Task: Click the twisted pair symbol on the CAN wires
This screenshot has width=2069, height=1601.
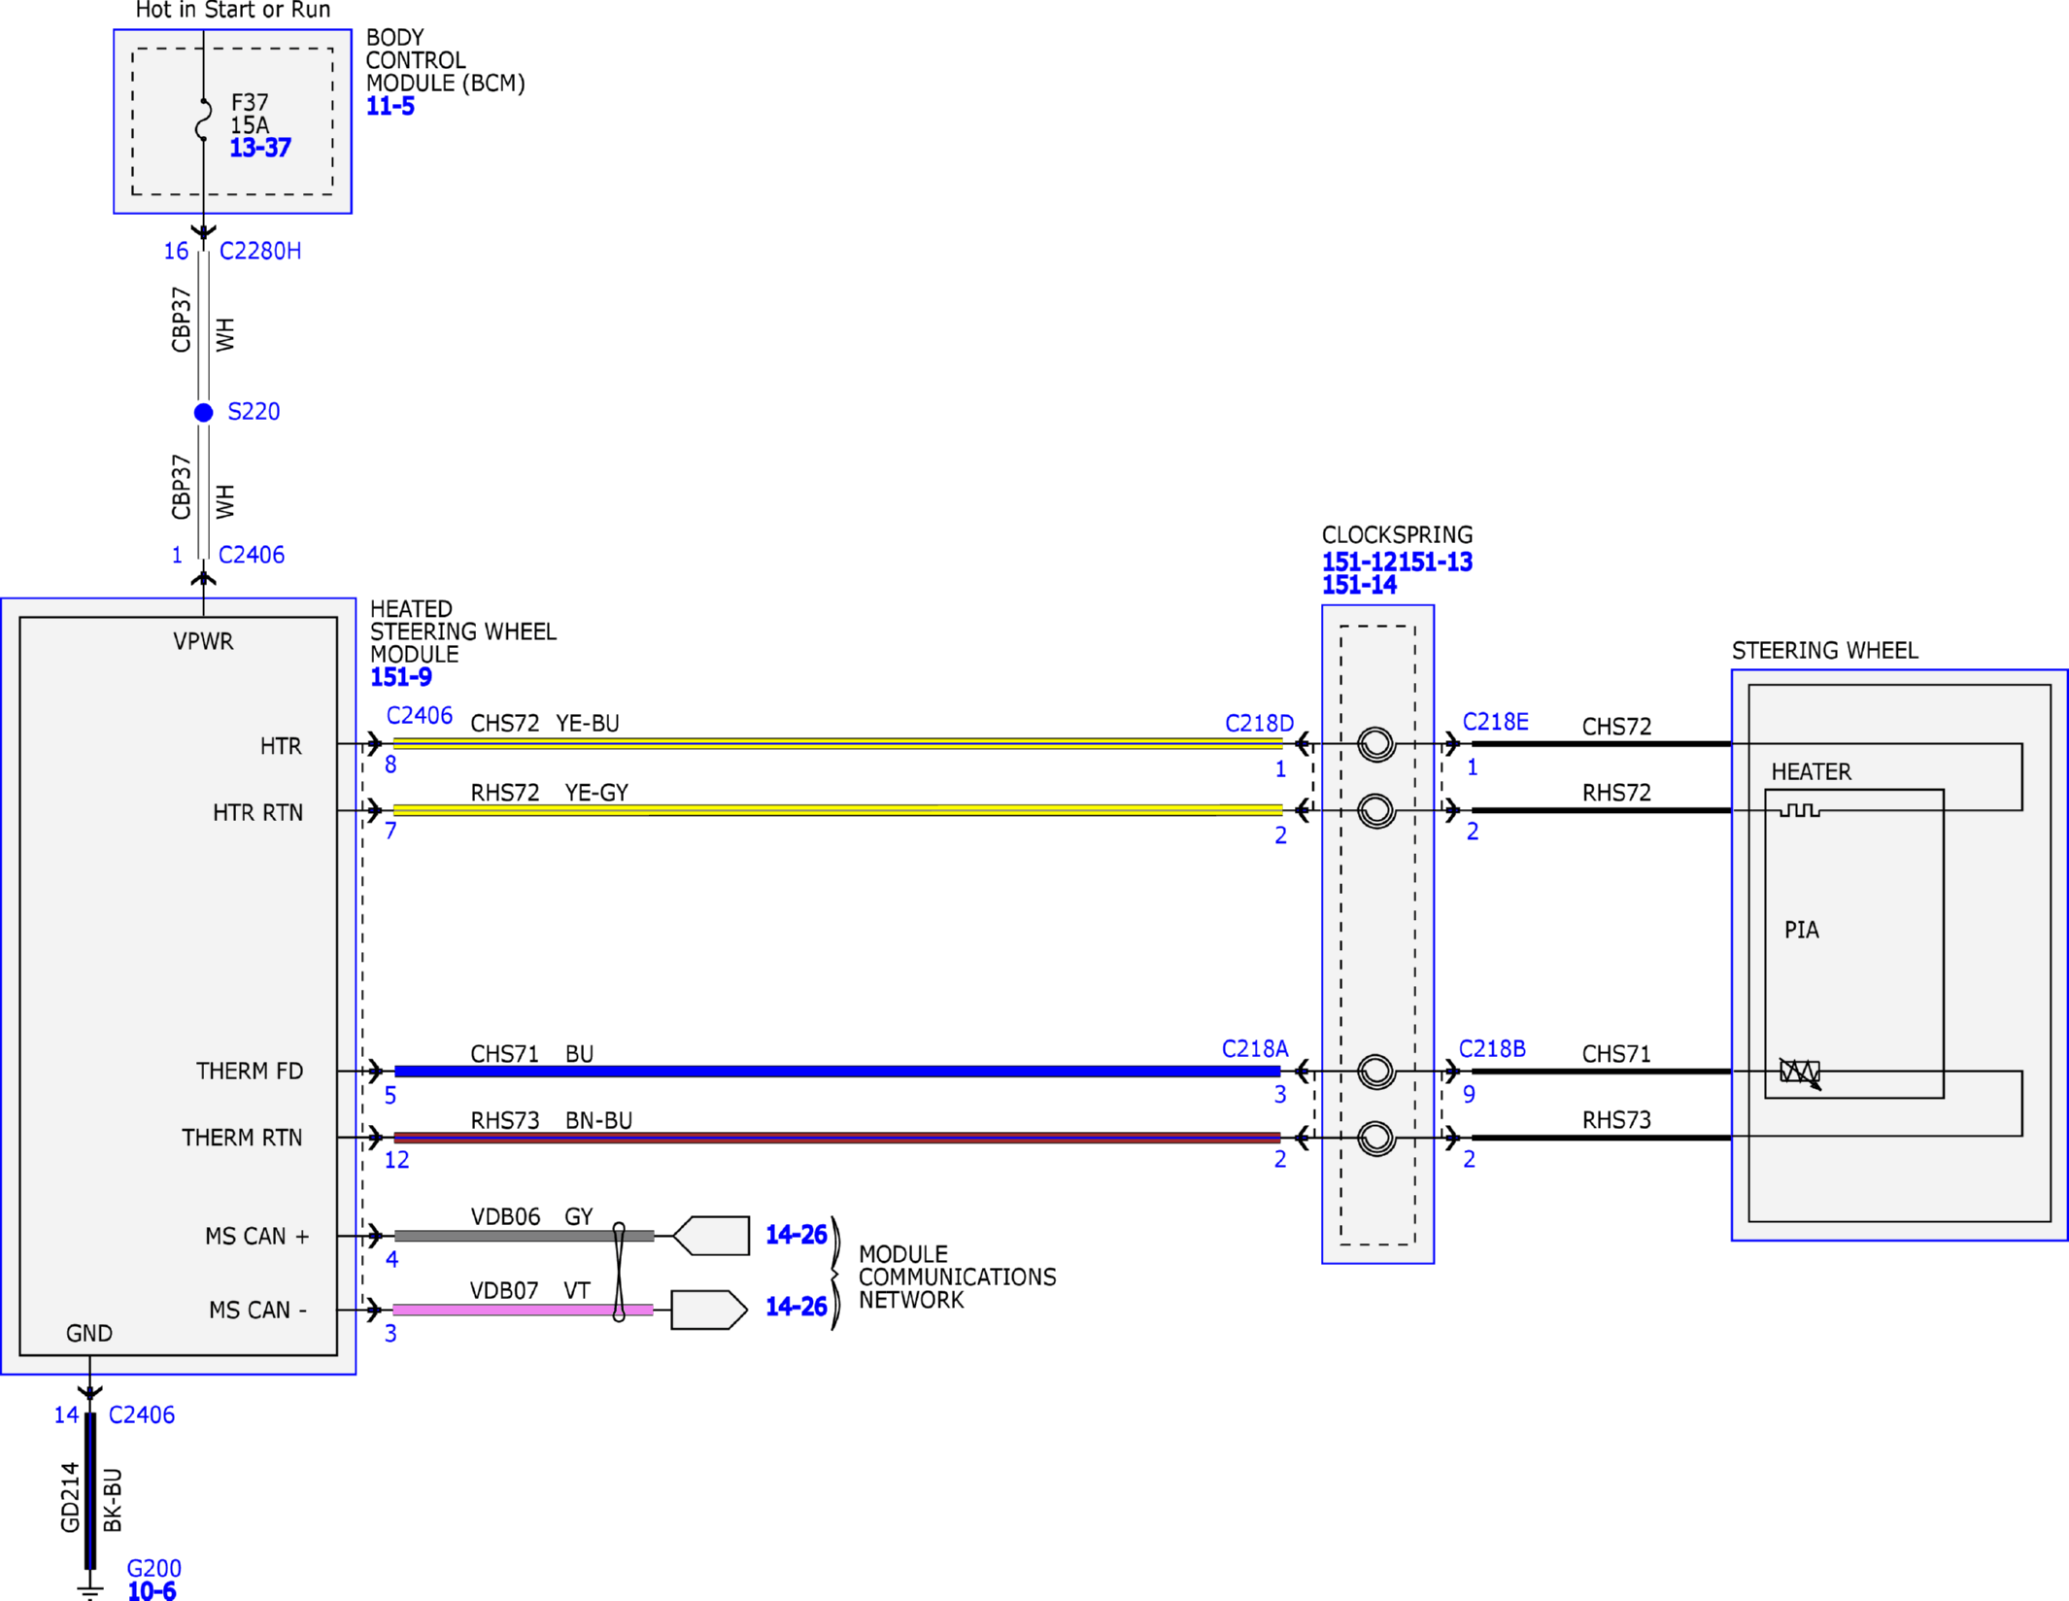Action: [619, 1273]
